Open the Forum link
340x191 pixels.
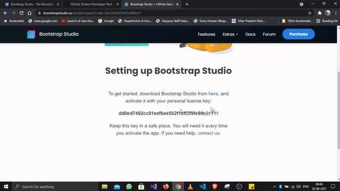269,34
